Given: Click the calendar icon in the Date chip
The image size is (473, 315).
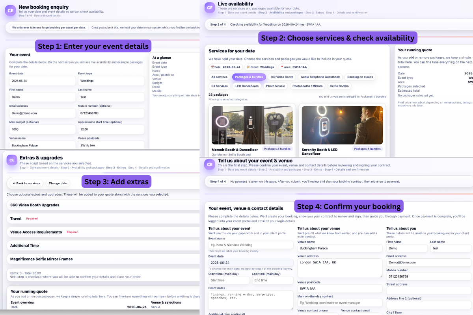Looking at the screenshot, I should click(x=212, y=67).
